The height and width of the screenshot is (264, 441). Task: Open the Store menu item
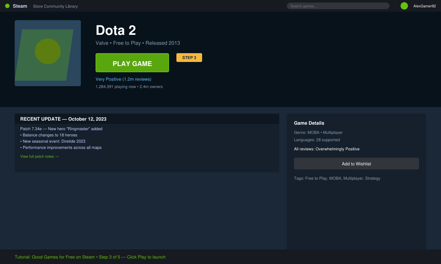(38, 6)
